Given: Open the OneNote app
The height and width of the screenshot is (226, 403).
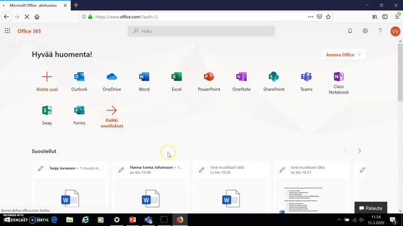Looking at the screenshot, I should coord(241,82).
